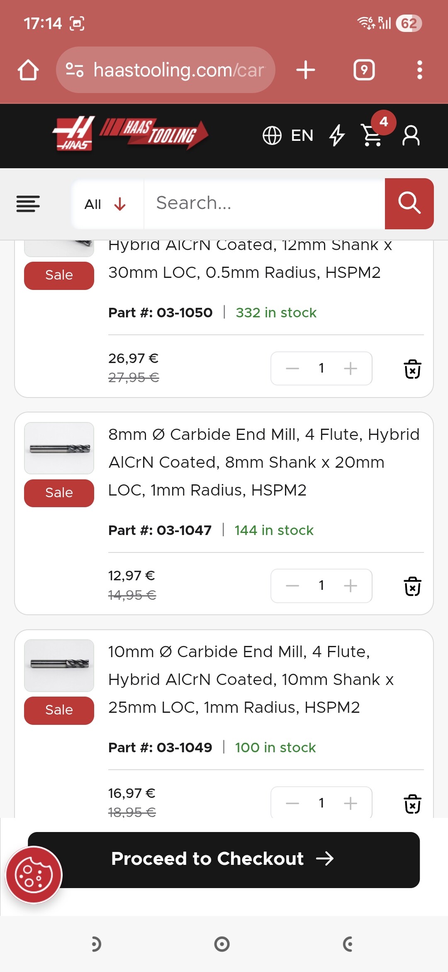Increase quantity of part 03-1049
Screen dimensions: 448x972
(351, 803)
